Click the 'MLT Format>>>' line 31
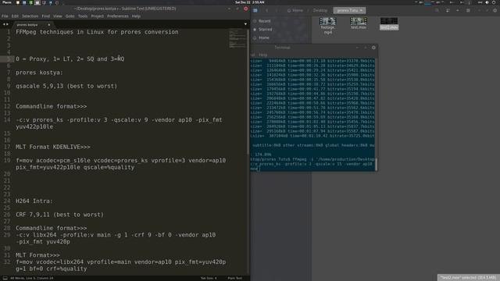Image resolution: width=500 pixels, height=281 pixels. pyautogui.click(x=37, y=255)
